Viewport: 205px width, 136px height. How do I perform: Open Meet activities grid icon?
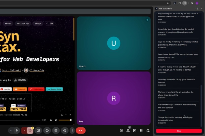tap(141, 130)
